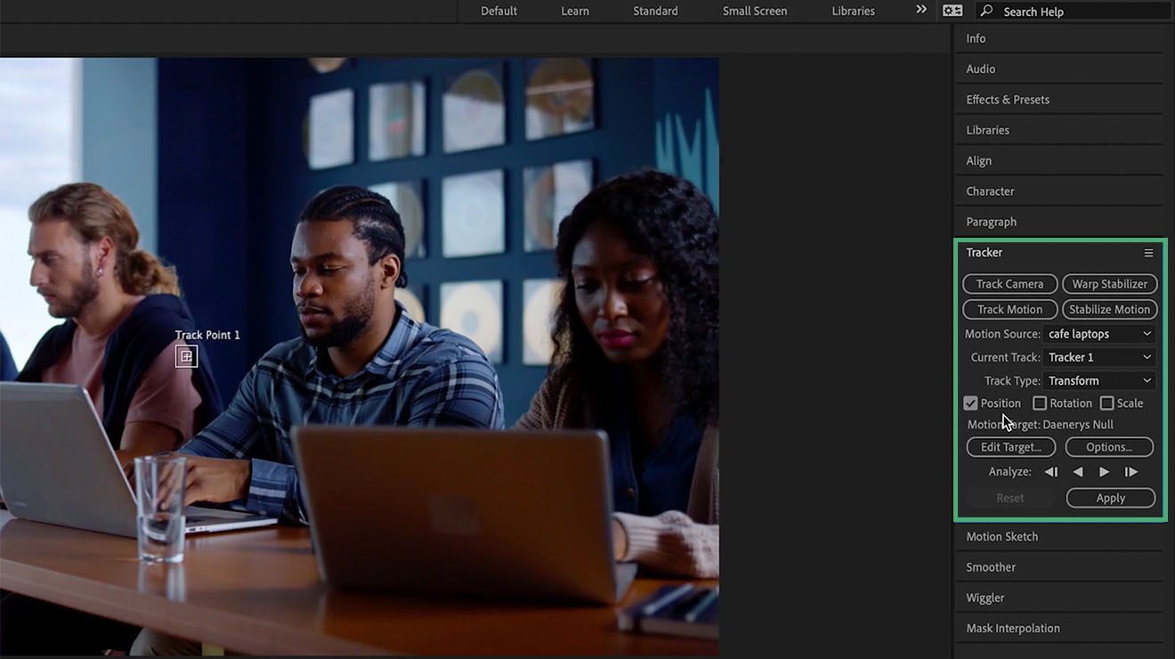Image resolution: width=1175 pixels, height=659 pixels.
Task: Click the Analyze backward one frame icon
Action: point(1051,471)
